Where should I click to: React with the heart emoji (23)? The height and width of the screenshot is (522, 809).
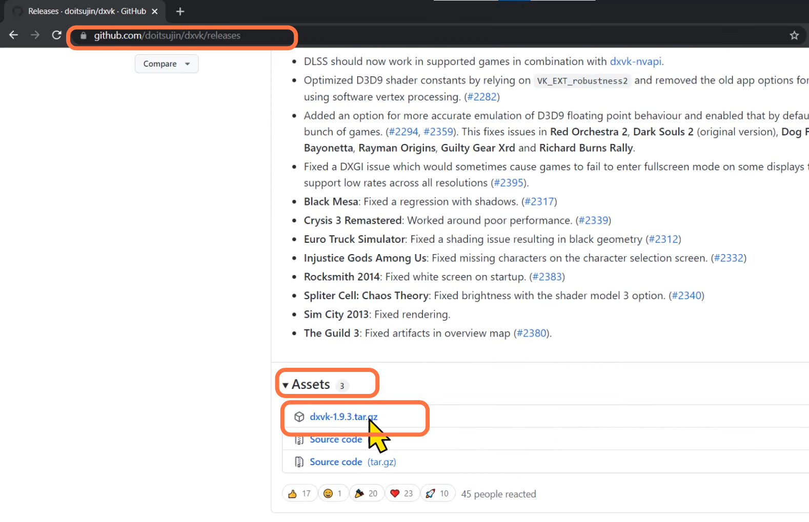pos(402,494)
